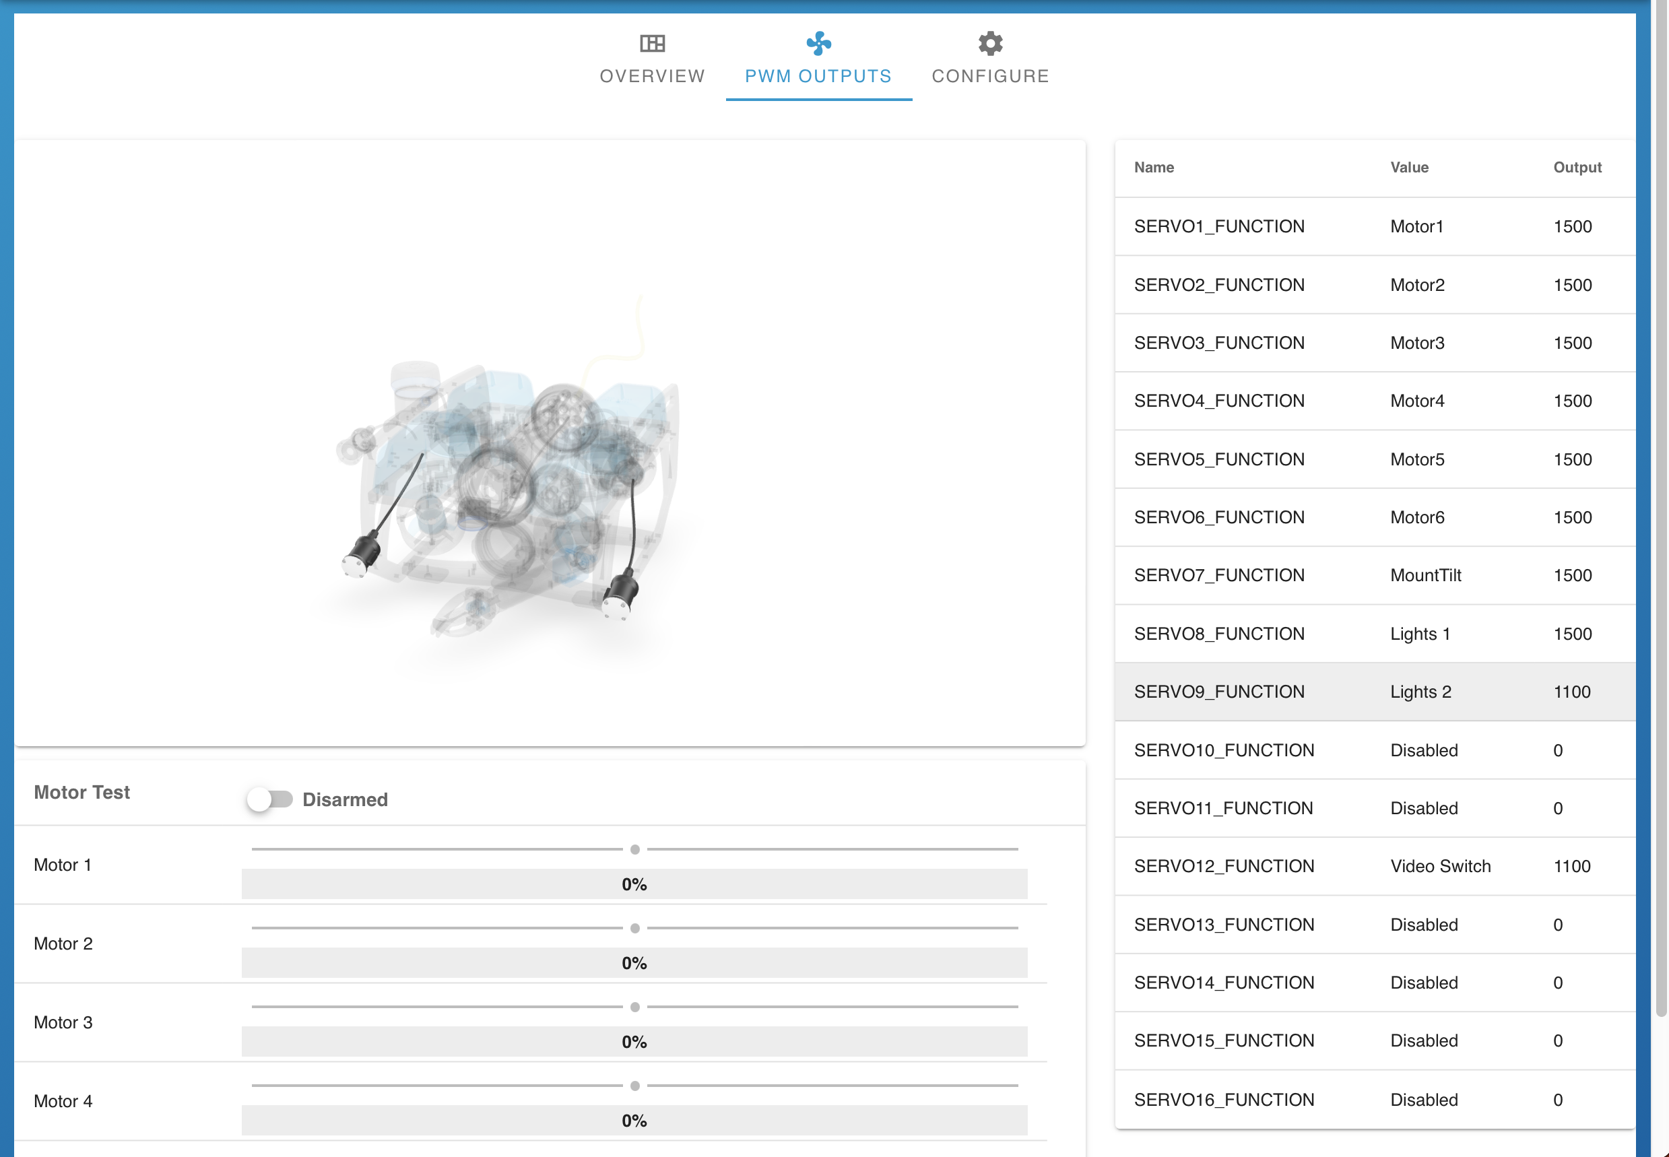This screenshot has width=1669, height=1157.
Task: Click the Motor 2 0% readout bar
Action: (x=634, y=964)
